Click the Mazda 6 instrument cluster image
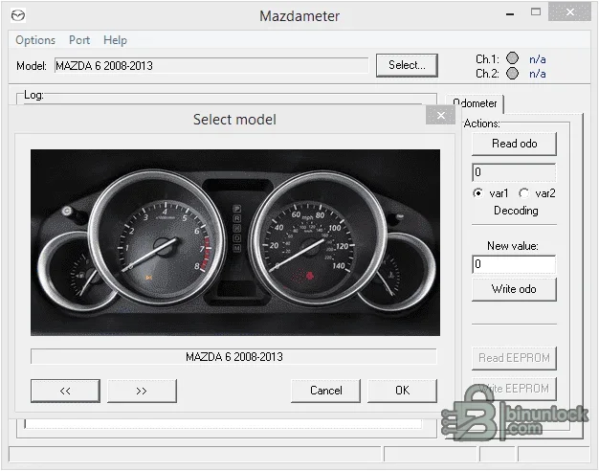Viewport: 599px width, 471px height. coord(235,242)
